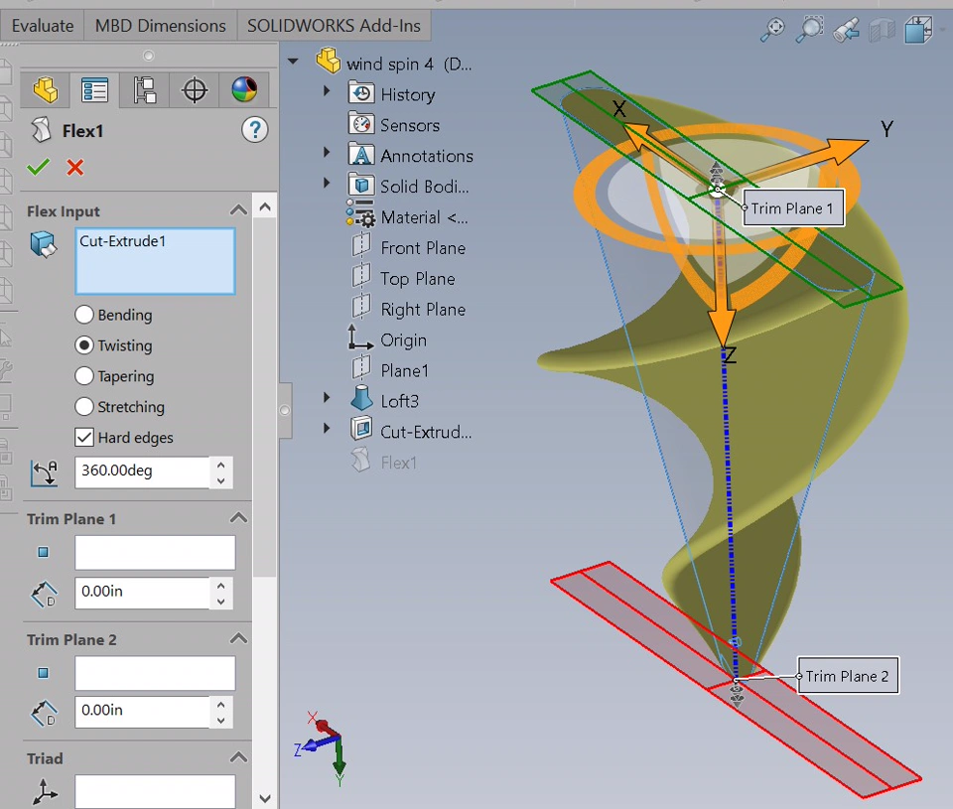Open the SOLIDWORKS Add-Ins tab
953x809 pixels.
pyautogui.click(x=334, y=26)
